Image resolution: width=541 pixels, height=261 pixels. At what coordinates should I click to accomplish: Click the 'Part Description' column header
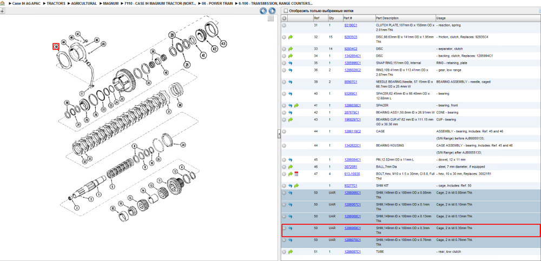[x=405, y=18]
